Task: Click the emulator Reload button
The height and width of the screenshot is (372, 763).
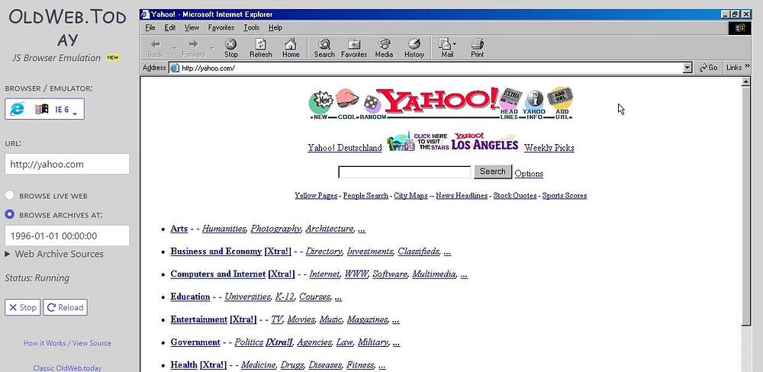Action: pyautogui.click(x=65, y=307)
